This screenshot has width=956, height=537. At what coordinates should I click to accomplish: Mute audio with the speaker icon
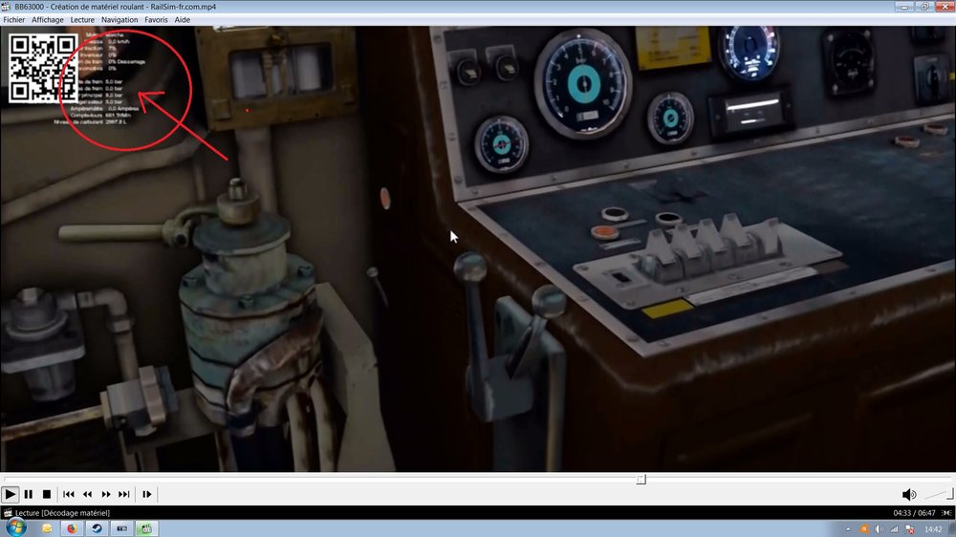[x=908, y=494]
